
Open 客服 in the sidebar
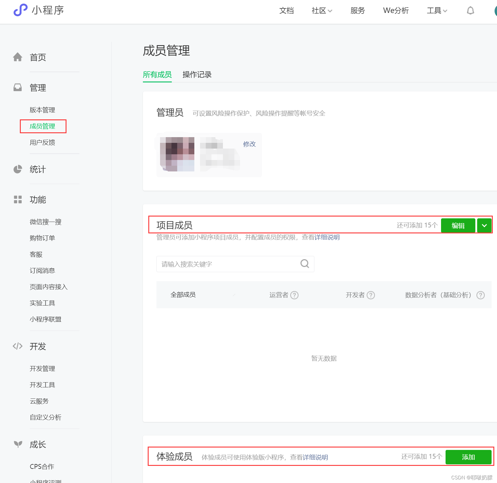[x=36, y=254]
